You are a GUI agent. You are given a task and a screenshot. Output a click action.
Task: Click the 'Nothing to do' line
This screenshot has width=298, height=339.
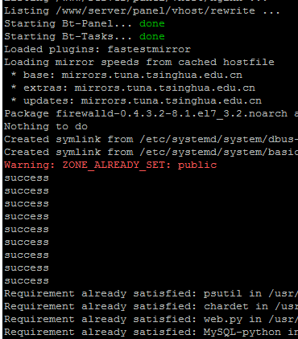(46, 126)
